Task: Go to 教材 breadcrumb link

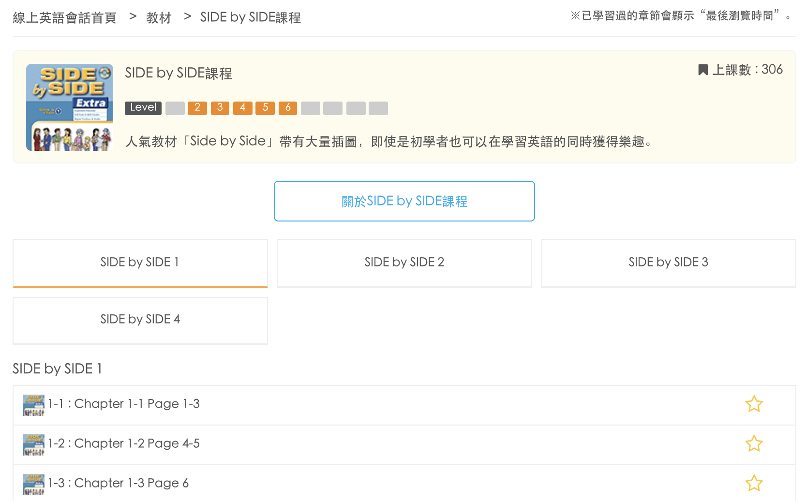Action: 159,18
